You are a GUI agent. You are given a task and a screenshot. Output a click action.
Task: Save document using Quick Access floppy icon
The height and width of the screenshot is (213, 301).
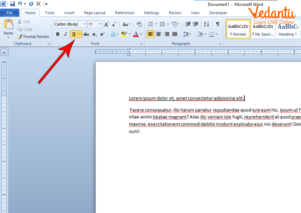(x=12, y=4)
